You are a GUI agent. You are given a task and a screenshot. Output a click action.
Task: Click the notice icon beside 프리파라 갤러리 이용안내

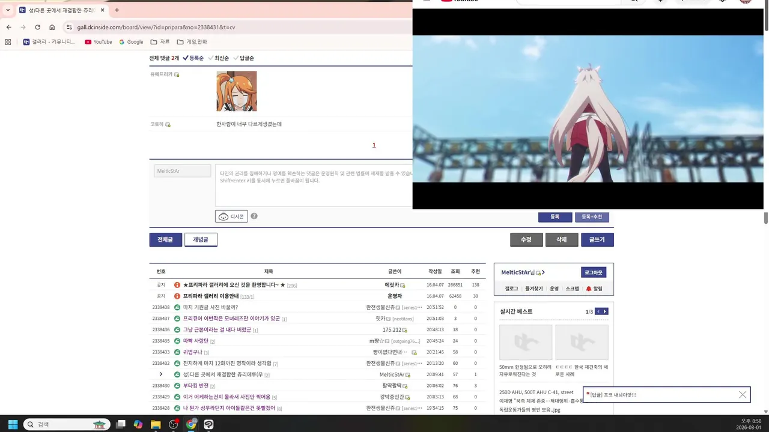pyautogui.click(x=177, y=296)
